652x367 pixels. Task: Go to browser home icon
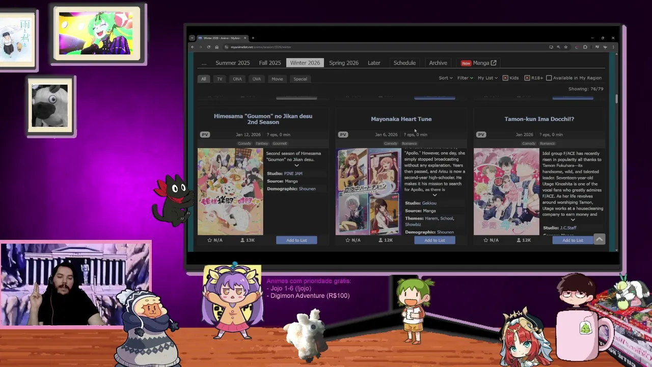pos(216,47)
